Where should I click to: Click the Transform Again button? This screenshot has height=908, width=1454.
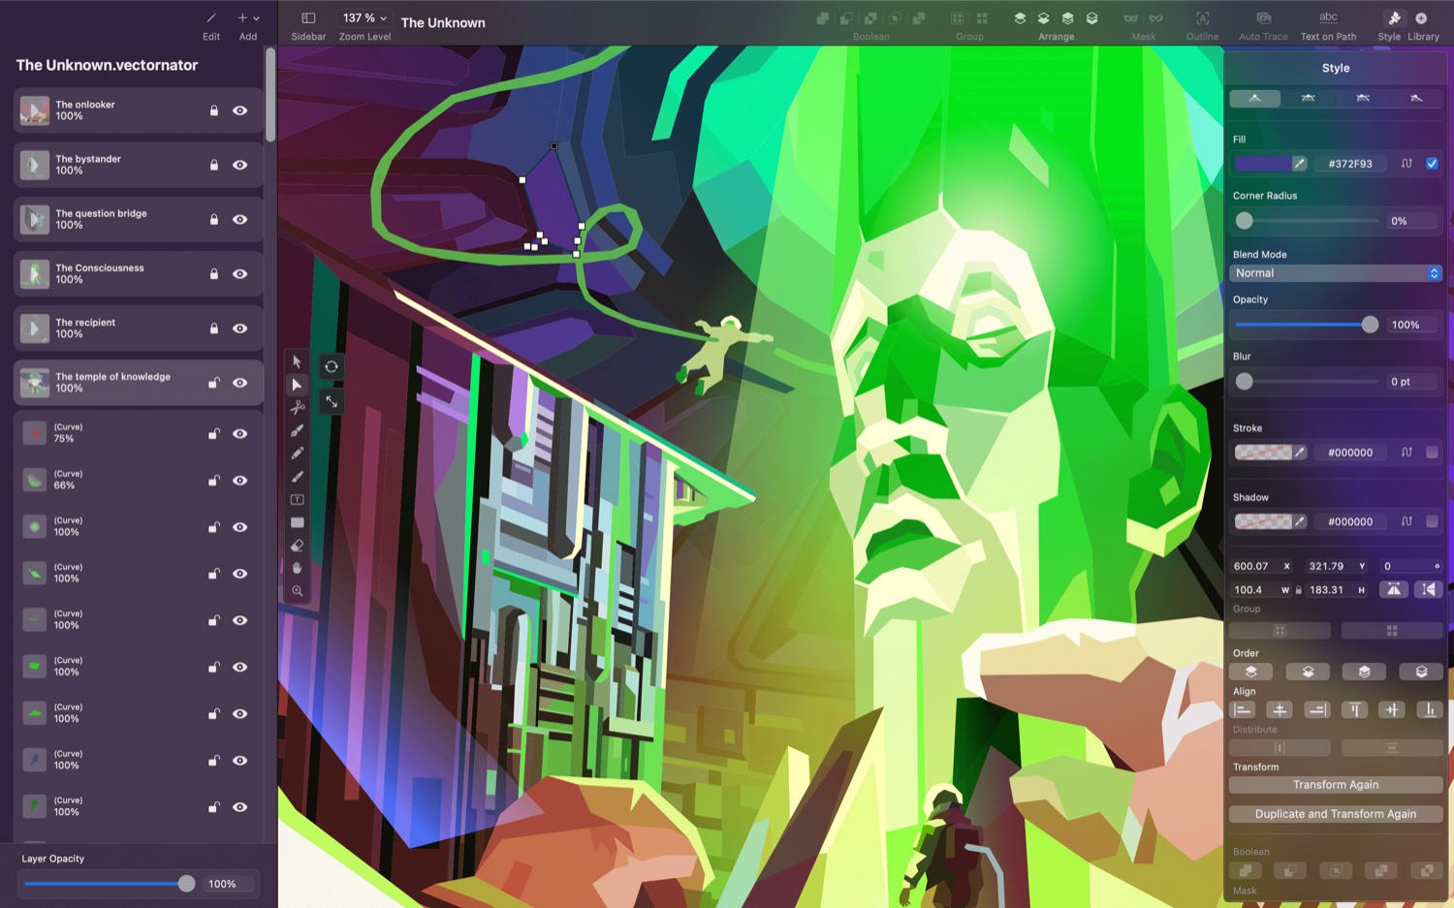pos(1335,785)
